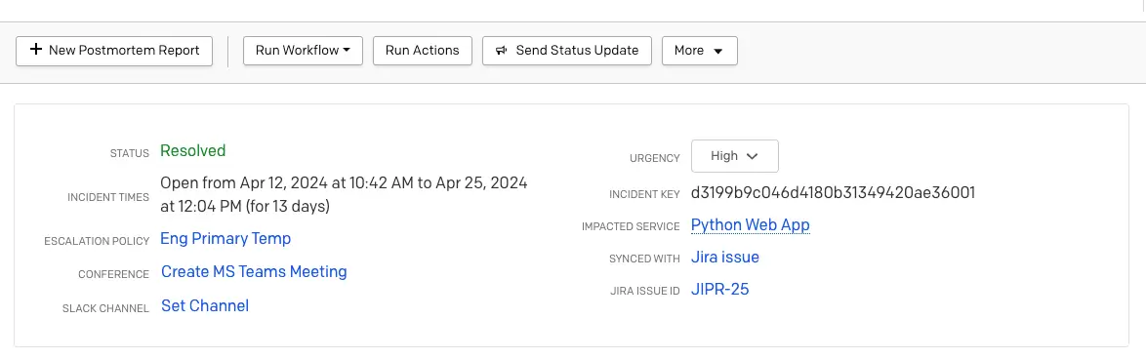Open the Eng Primary Temp escalation policy
The height and width of the screenshot is (359, 1146).
[225, 239]
